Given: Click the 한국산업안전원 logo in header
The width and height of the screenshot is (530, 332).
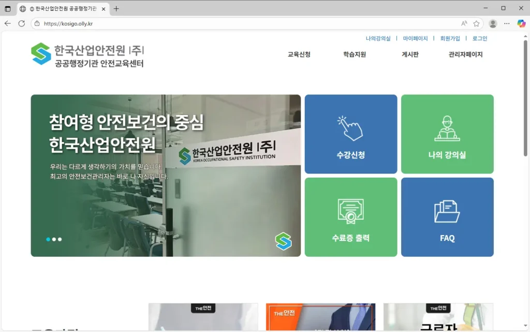Looking at the screenshot, I should coord(87,55).
